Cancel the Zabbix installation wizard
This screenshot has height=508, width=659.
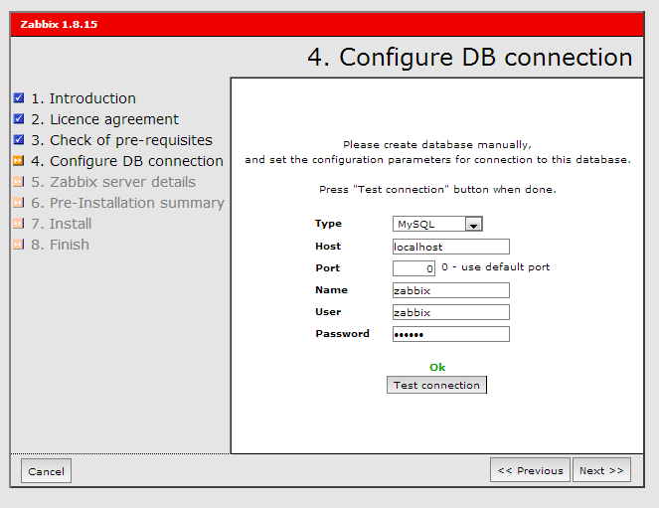(46, 471)
